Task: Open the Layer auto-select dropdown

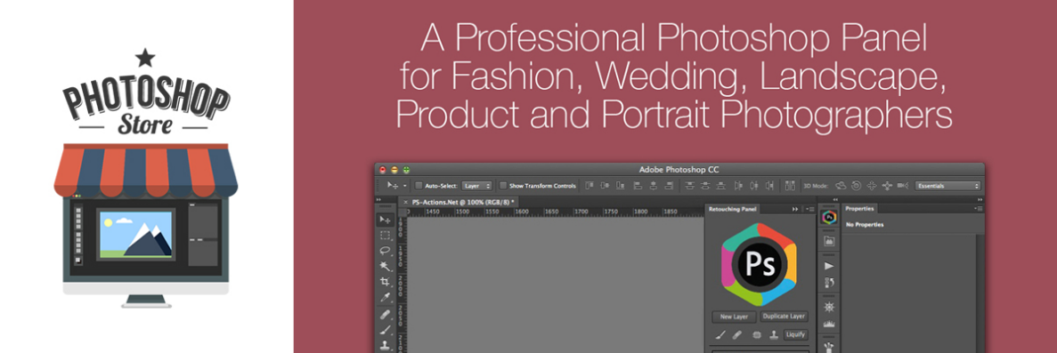Action: point(477,185)
